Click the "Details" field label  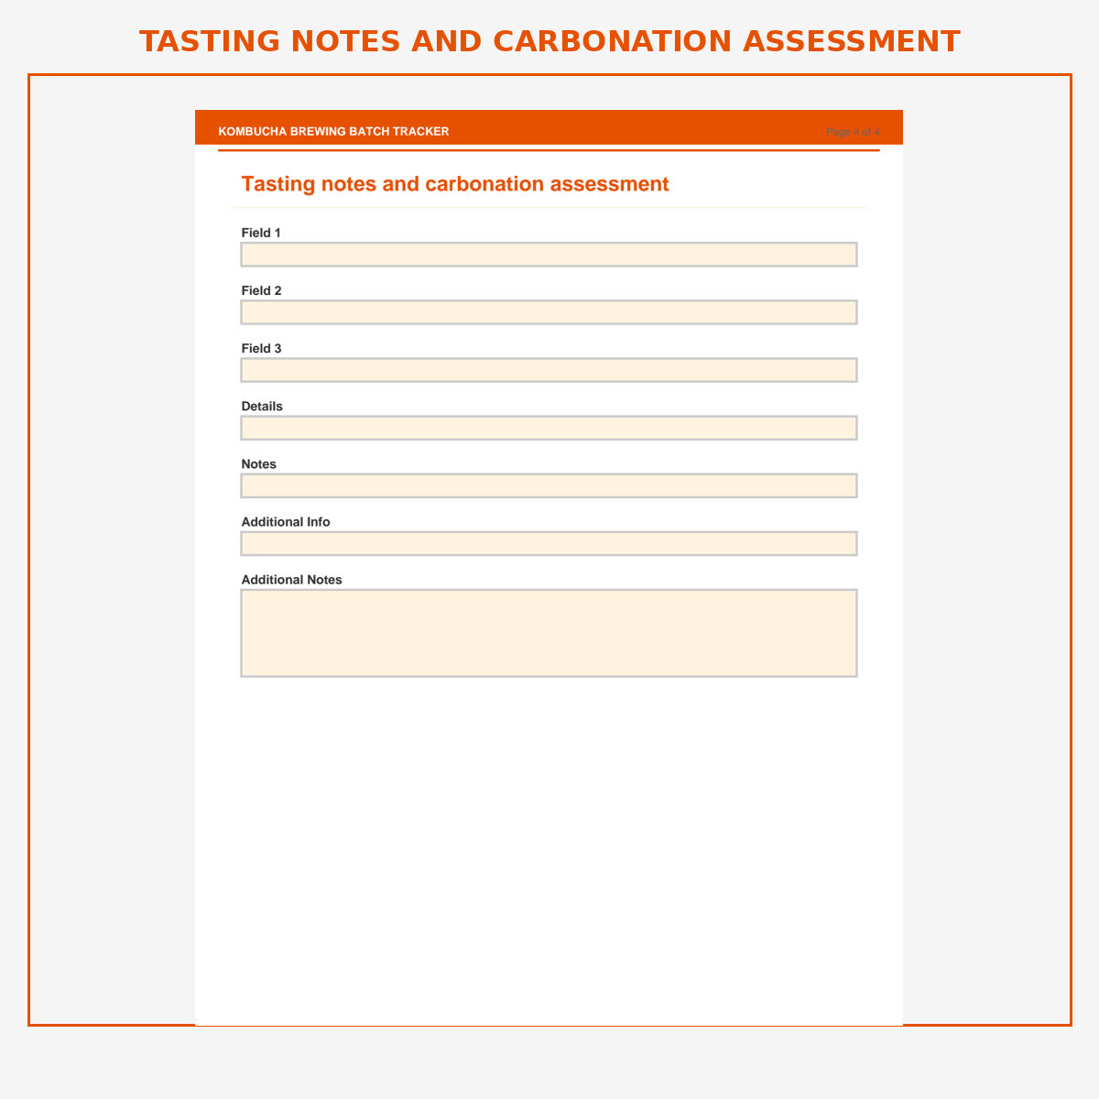[262, 406]
